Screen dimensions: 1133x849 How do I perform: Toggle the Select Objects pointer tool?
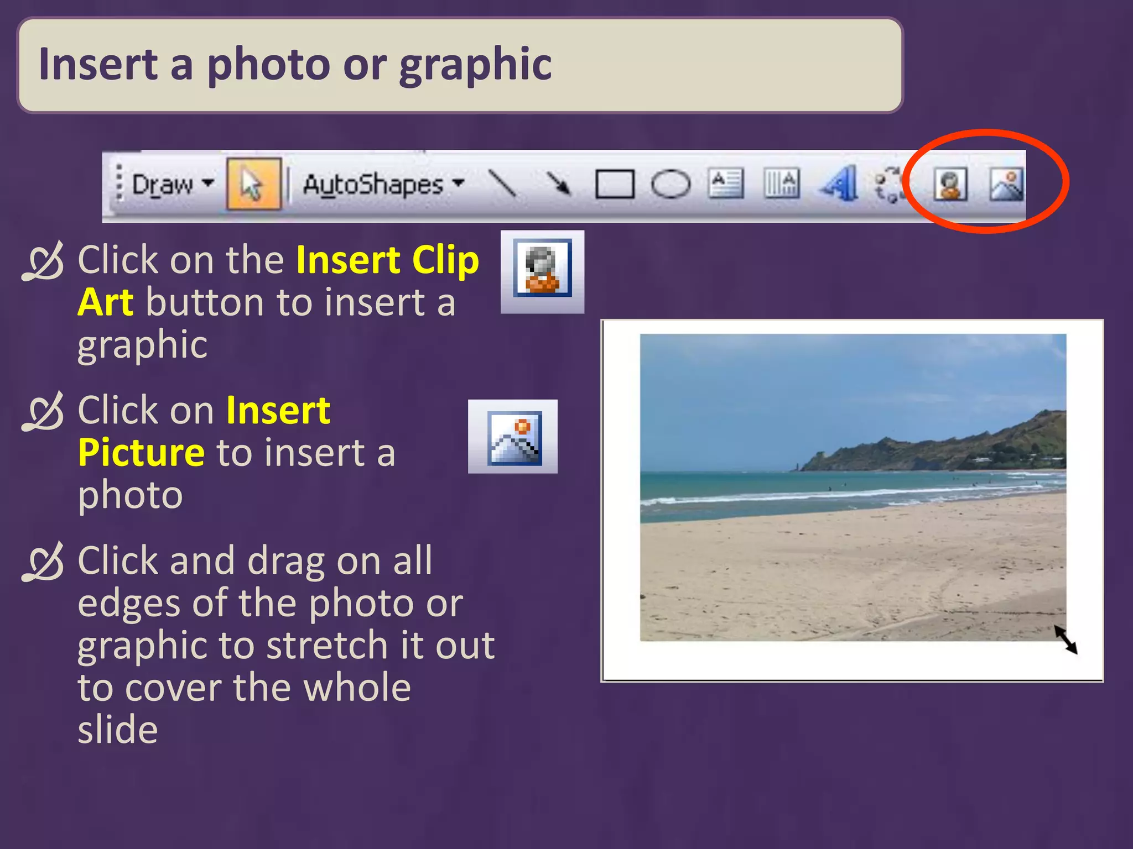(253, 184)
